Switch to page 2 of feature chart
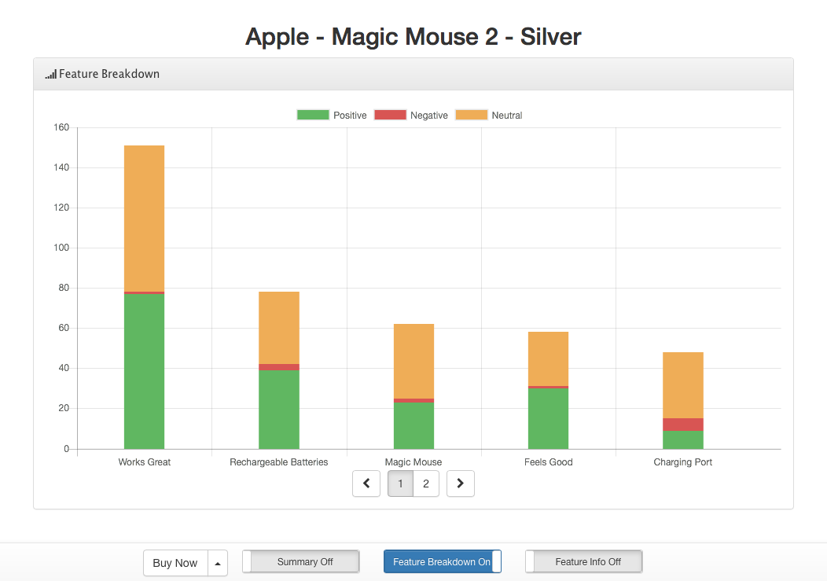Viewport: 827px width, 581px height. click(426, 484)
